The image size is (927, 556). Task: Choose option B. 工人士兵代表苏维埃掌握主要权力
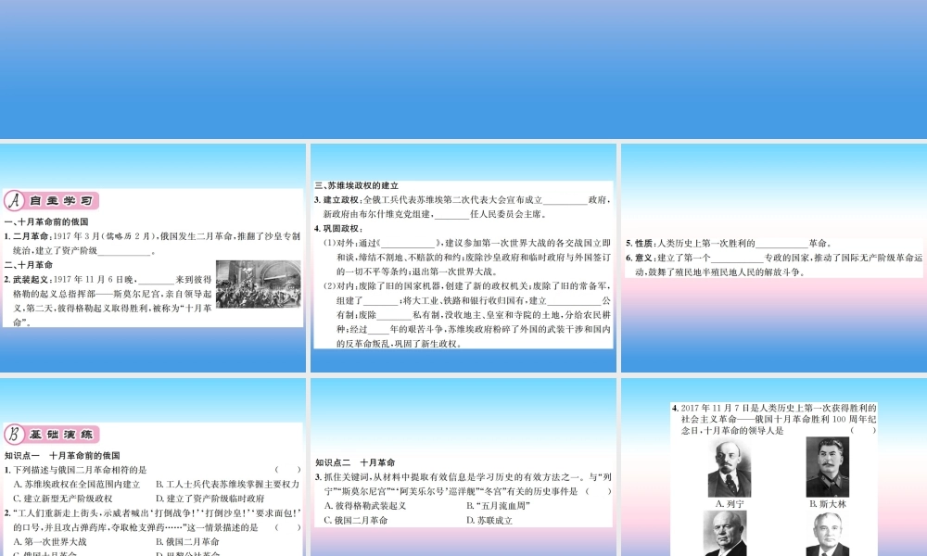[228, 484]
